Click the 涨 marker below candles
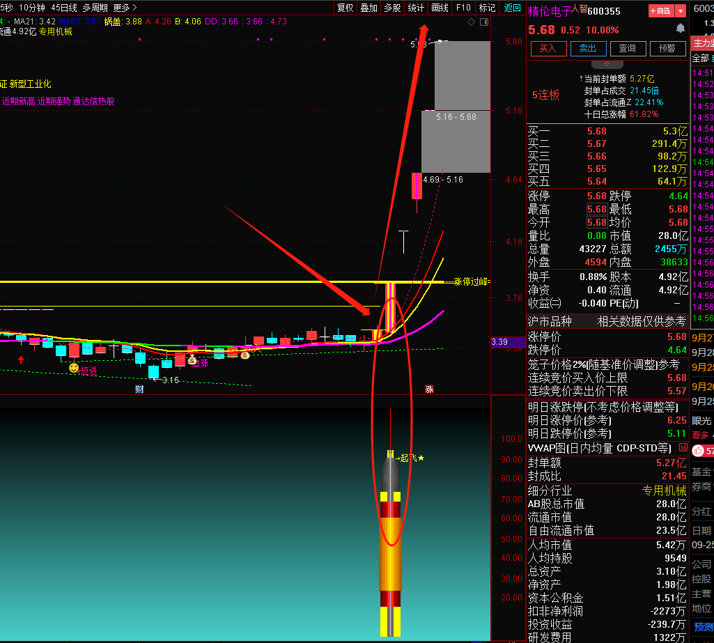714x643 pixels. [429, 389]
